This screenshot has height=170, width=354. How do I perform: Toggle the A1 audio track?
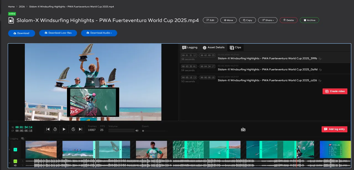[x=15, y=161]
